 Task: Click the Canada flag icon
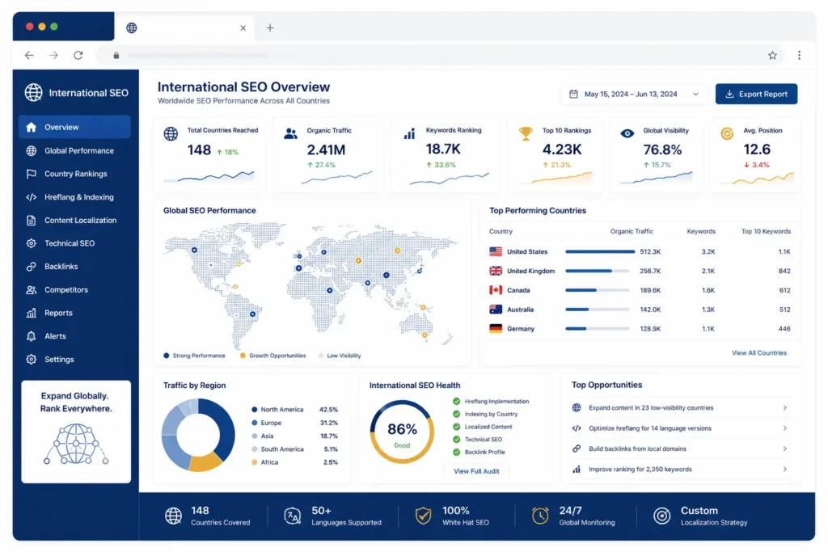click(x=496, y=290)
